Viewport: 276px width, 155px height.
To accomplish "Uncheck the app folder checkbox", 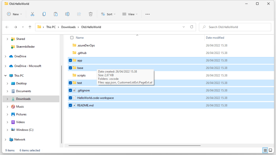I will click(x=70, y=60).
